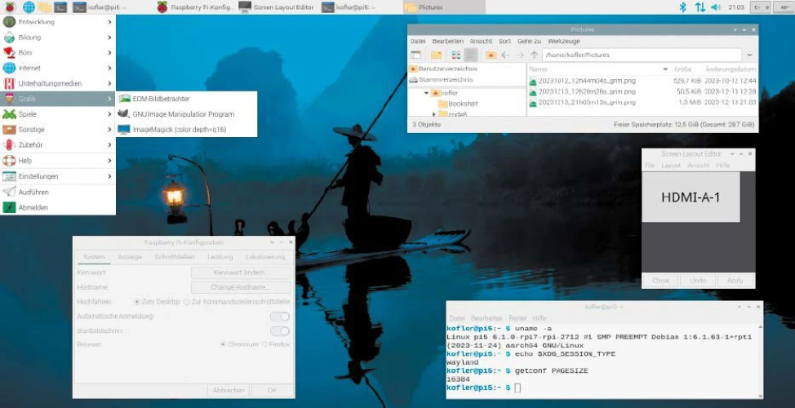Viewport: 795px width, 408px height.
Task: Click the network up/down arrows tray icon
Action: click(700, 7)
